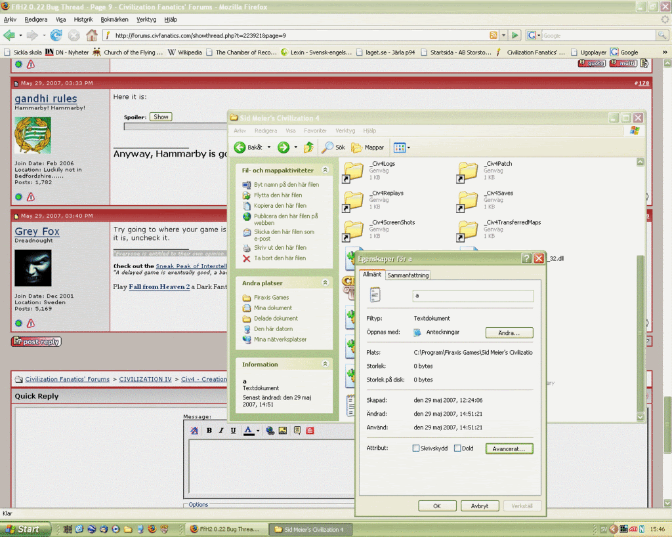This screenshot has width=672, height=537.
Task: Tick the Dold checkbox
Action: pos(457,448)
